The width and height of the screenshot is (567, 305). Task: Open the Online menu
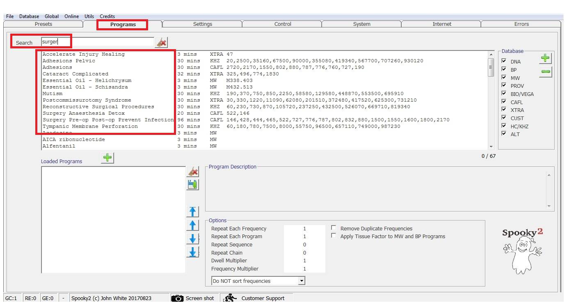(71, 16)
